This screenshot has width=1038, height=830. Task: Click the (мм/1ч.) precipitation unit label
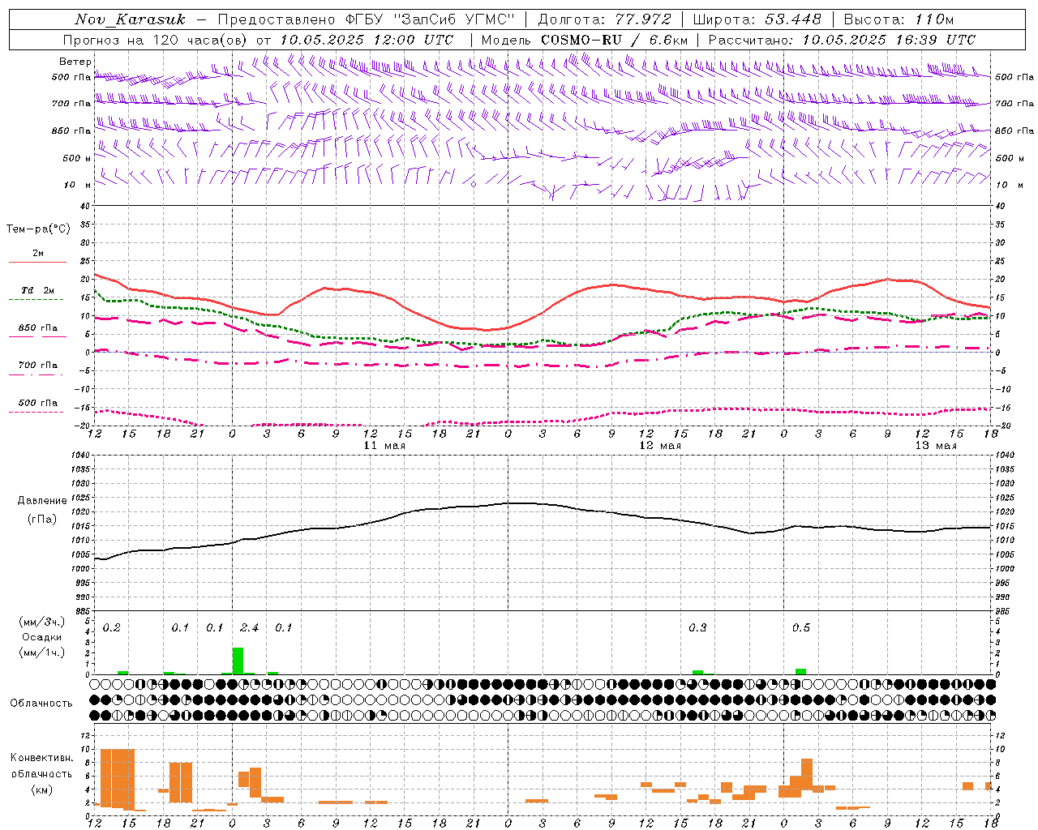(42, 652)
